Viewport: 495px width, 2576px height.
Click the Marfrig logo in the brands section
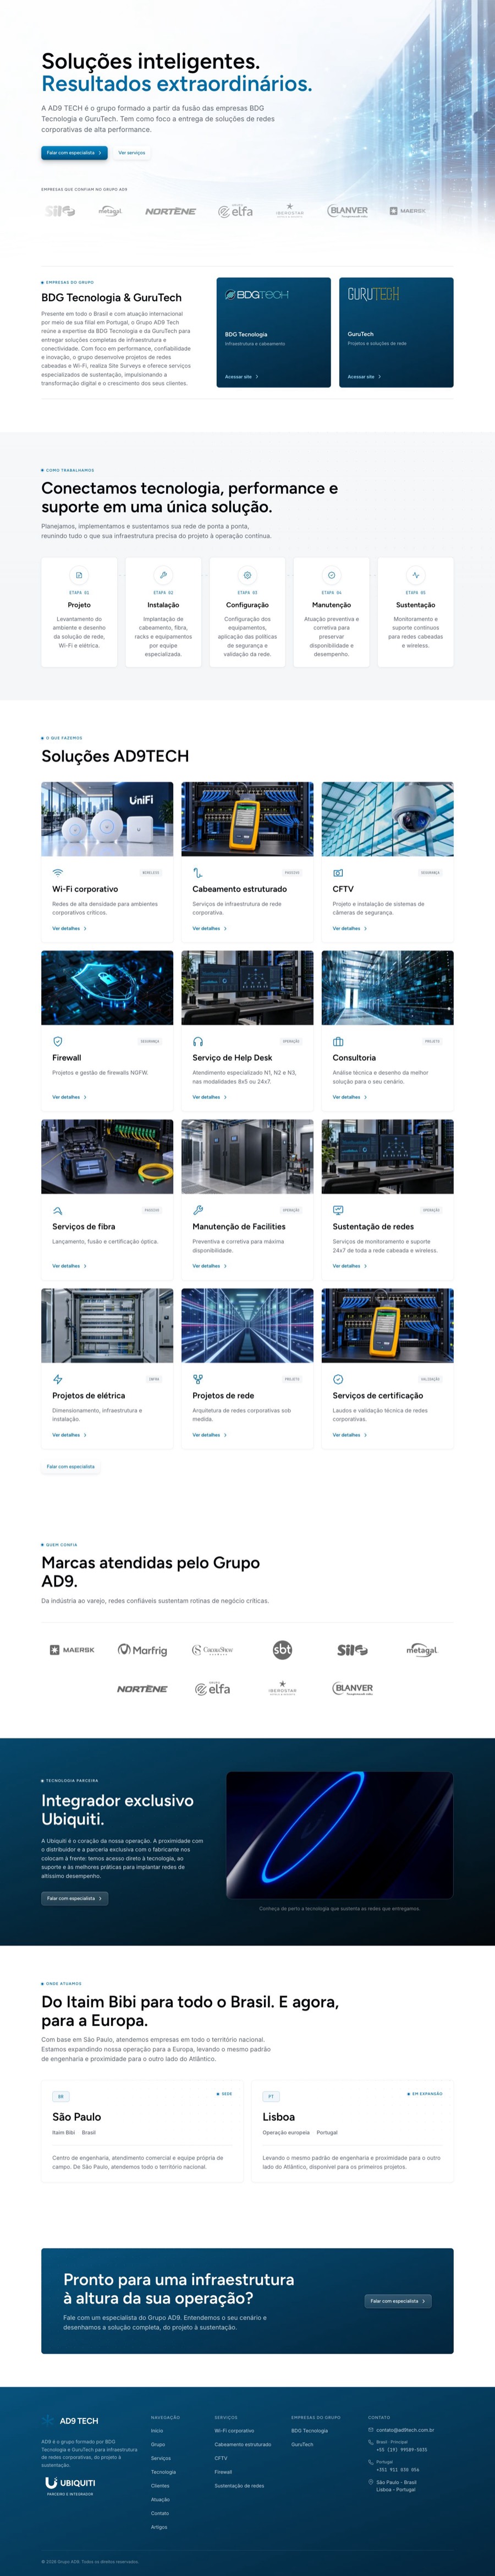pyautogui.click(x=142, y=1650)
